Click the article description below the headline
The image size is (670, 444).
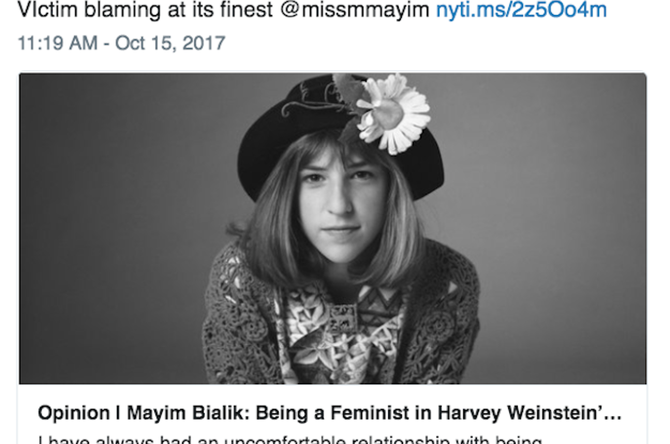[289, 440]
